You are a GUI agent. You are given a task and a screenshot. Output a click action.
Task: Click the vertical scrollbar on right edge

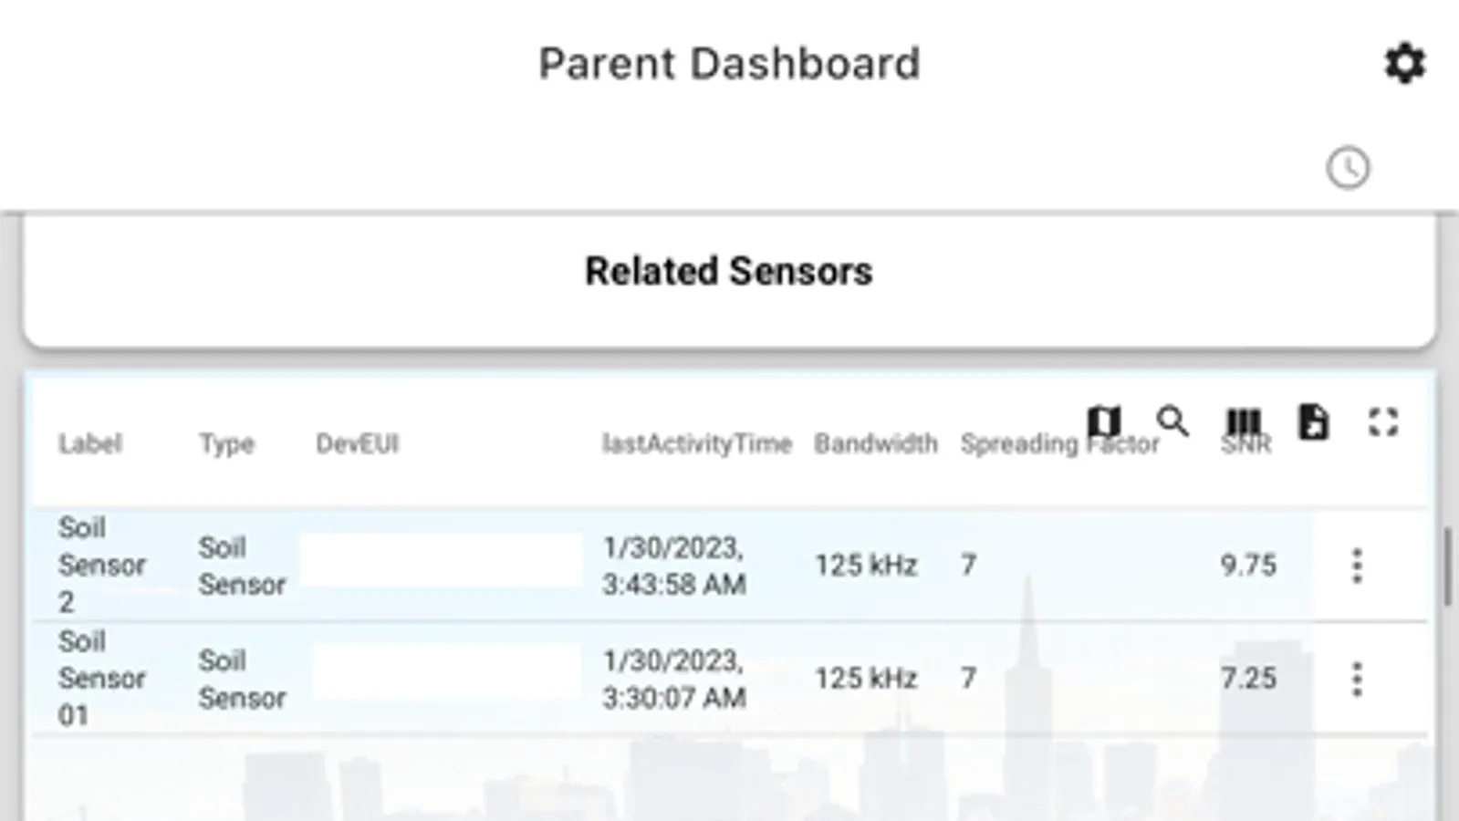point(1447,566)
